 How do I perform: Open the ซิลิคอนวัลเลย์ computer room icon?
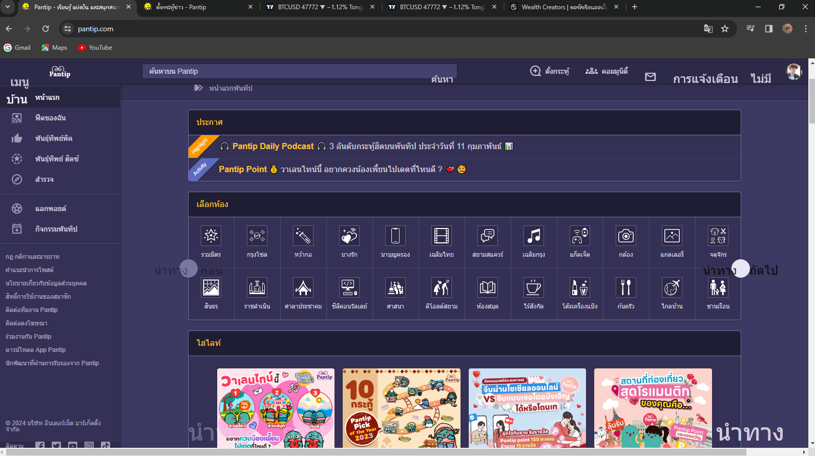click(x=349, y=288)
